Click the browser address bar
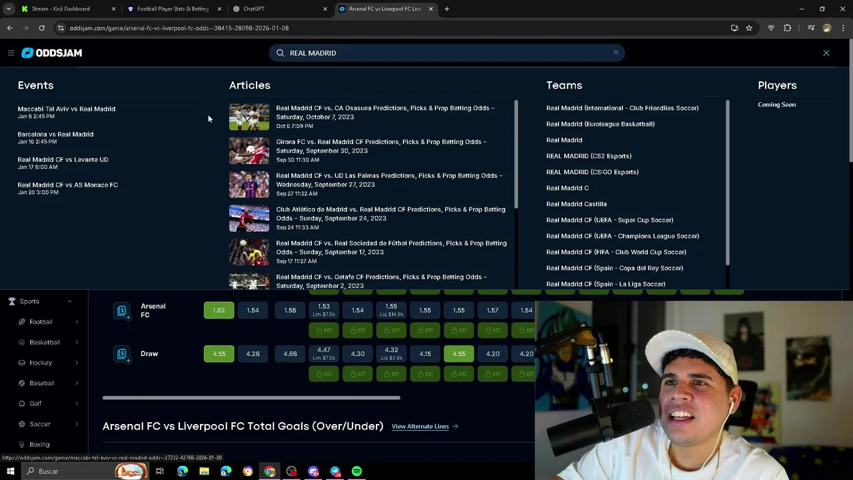This screenshot has height=480, width=853. tap(393, 28)
